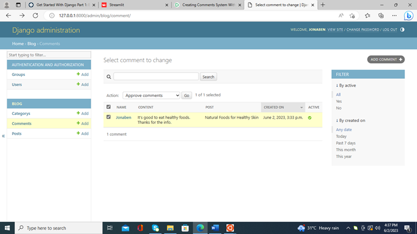Open Skype from the taskbar
Image resolution: width=417 pixels, height=234 pixels.
[155, 228]
